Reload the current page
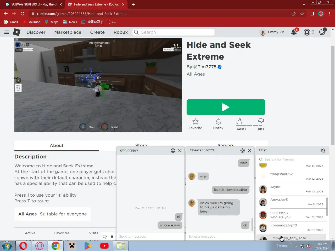The height and width of the screenshot is (251, 335). tap(23, 14)
